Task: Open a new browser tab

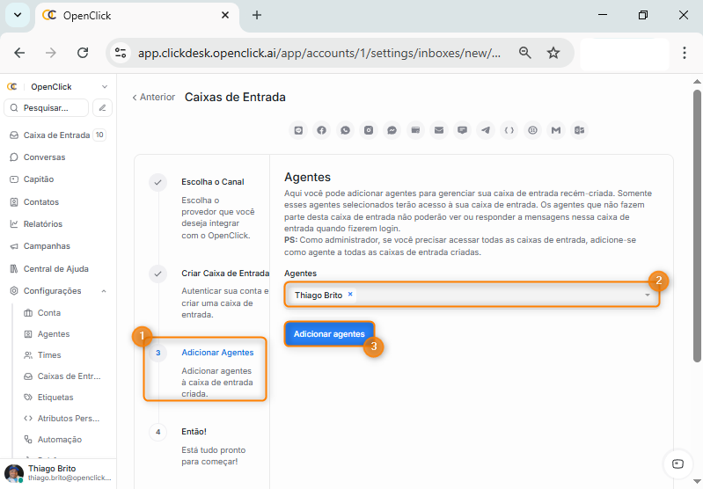Action: coord(257,15)
